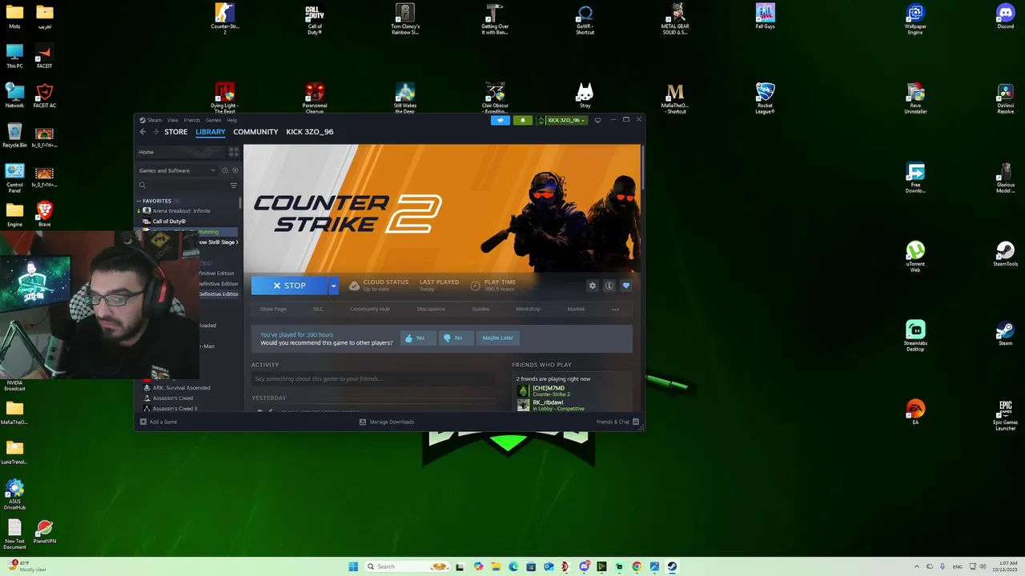
Task: Toggle Counter-Strike 2 favorite heart icon
Action: tap(626, 286)
